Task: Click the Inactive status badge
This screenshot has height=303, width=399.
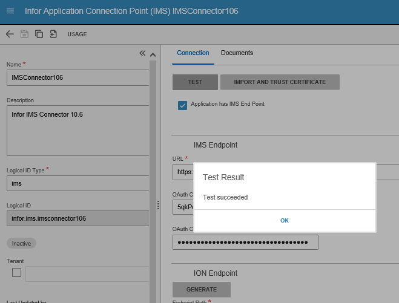Action: 21,244
